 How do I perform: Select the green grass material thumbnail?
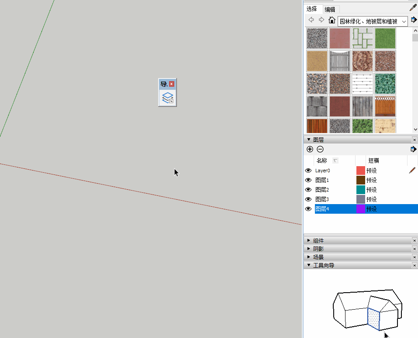click(385, 38)
